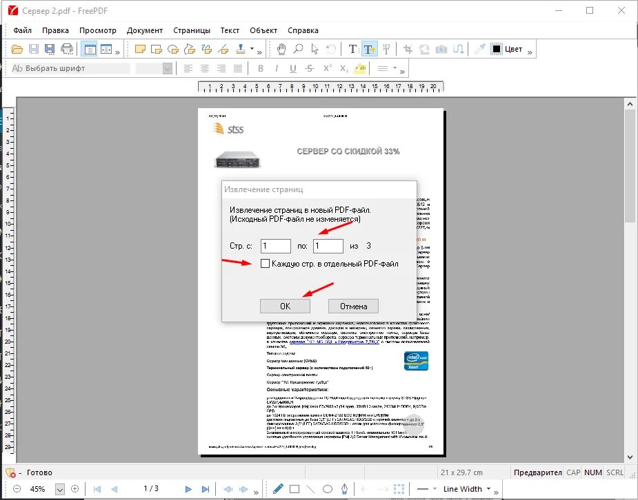Select the magnifier zoom tool
This screenshot has width=638, height=500.
point(298,49)
